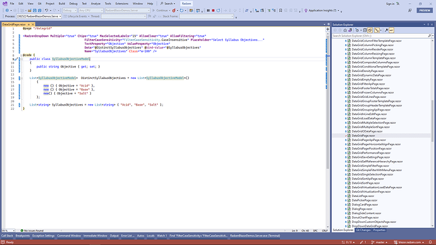This screenshot has height=245, width=436.
Task: Collapse the @code block outline
Action: coord(21,56)
